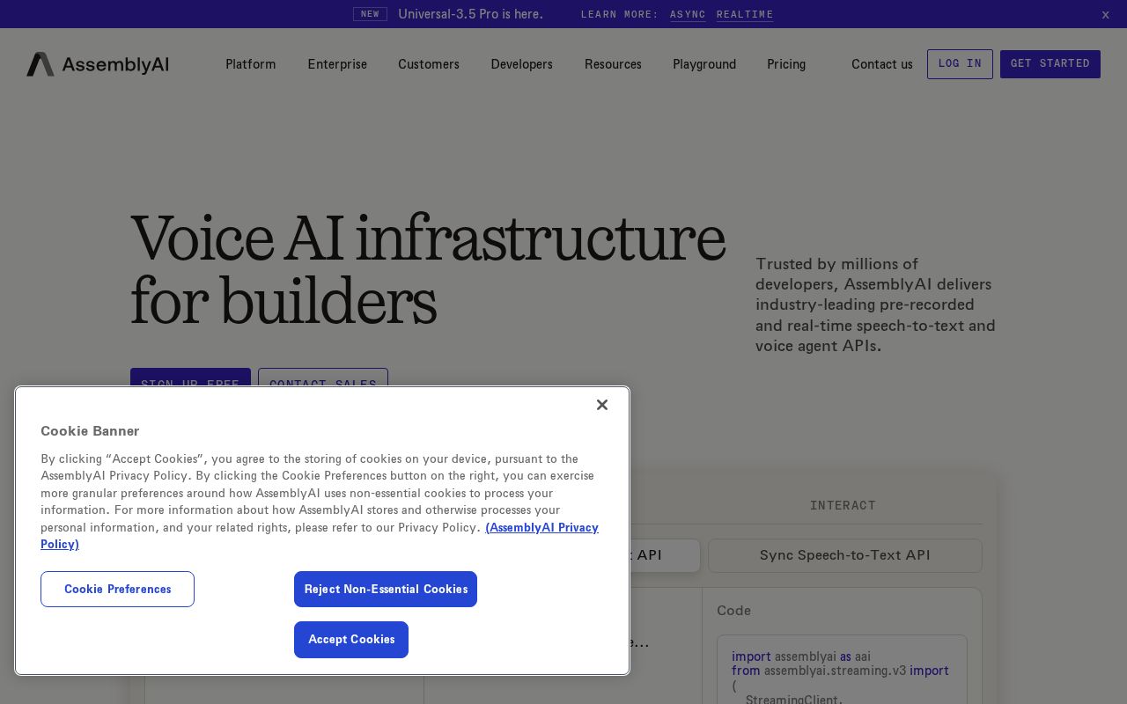Open the Pricing page
This screenshot has height=704, width=1127.
point(786,64)
